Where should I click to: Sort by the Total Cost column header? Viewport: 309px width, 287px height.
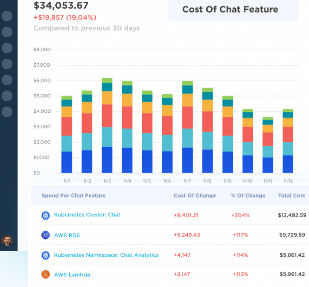coord(291,196)
